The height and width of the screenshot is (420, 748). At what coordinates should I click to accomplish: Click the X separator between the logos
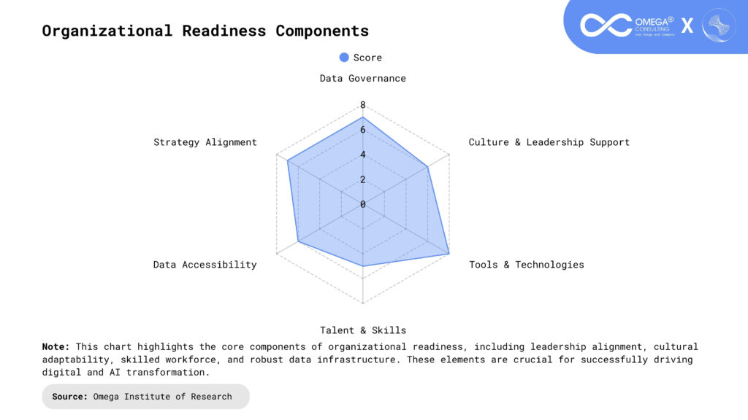tap(687, 26)
